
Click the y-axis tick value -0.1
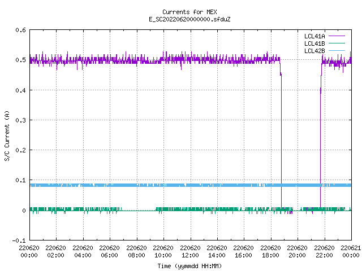pyautogui.click(x=19, y=241)
